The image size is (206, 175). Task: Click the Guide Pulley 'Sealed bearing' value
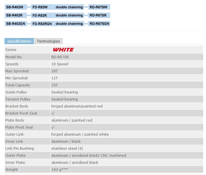point(64,92)
